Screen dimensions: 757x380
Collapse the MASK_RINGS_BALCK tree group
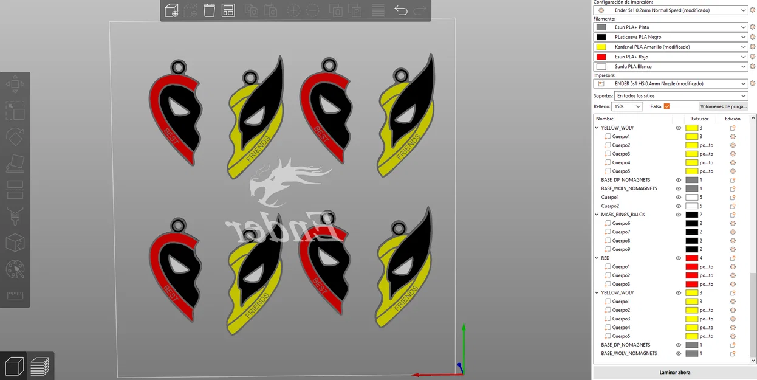click(x=597, y=215)
